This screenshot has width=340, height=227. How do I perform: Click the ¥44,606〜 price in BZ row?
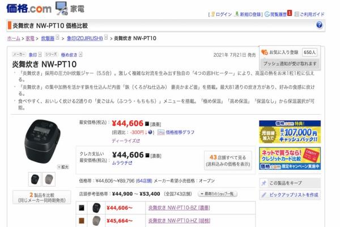tap(119, 208)
